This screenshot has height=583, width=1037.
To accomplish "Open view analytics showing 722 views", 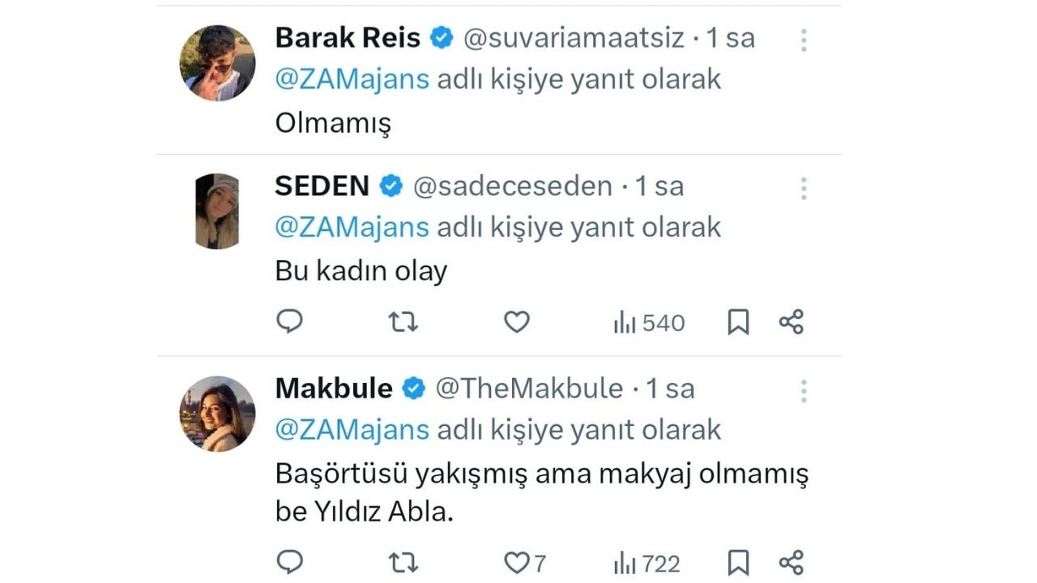I will [646, 562].
